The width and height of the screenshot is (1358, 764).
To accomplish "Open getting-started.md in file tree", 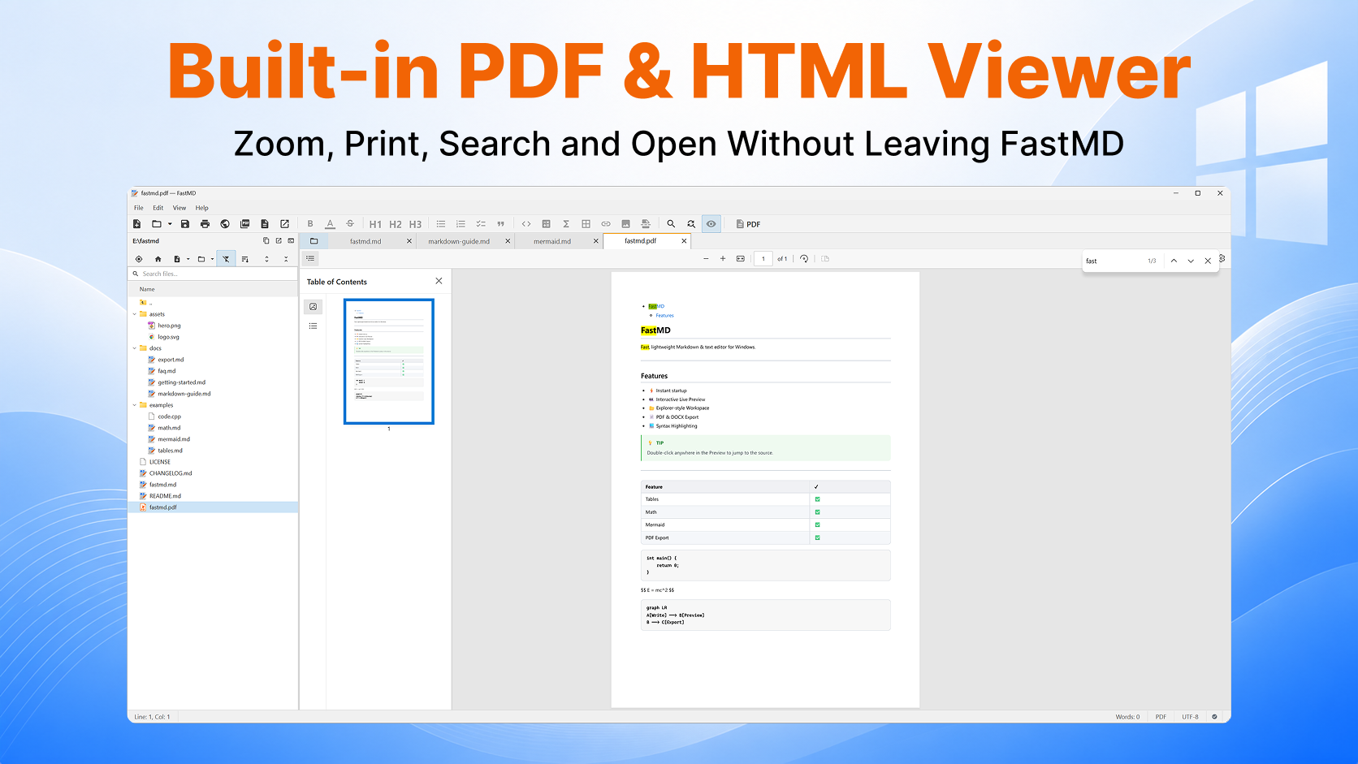I will pyautogui.click(x=181, y=382).
